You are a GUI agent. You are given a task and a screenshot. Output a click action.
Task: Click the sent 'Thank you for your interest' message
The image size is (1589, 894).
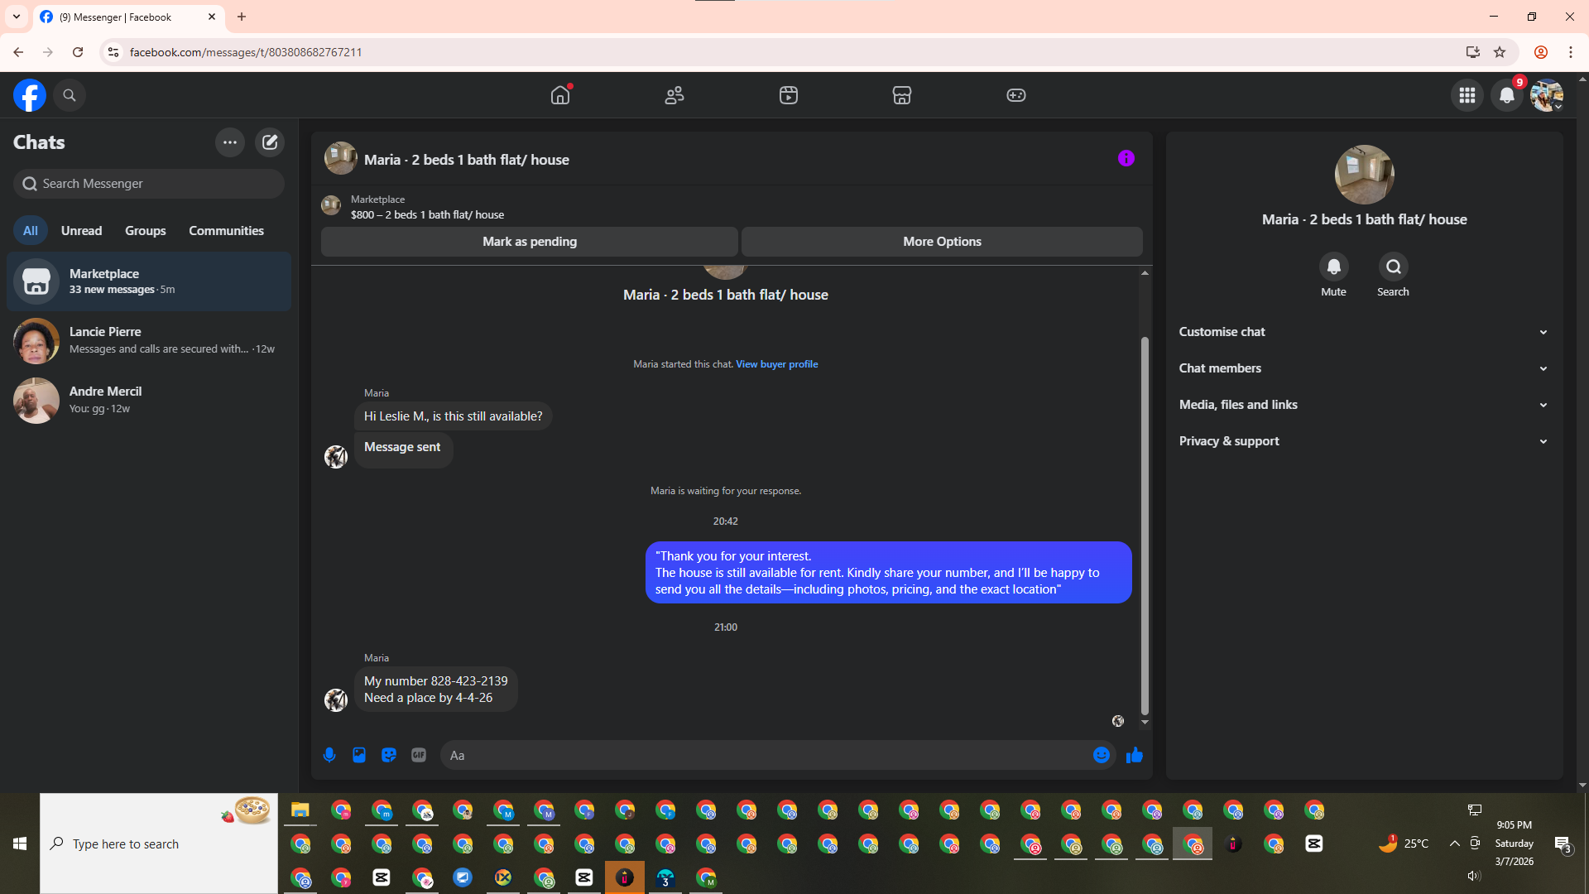pos(888,573)
